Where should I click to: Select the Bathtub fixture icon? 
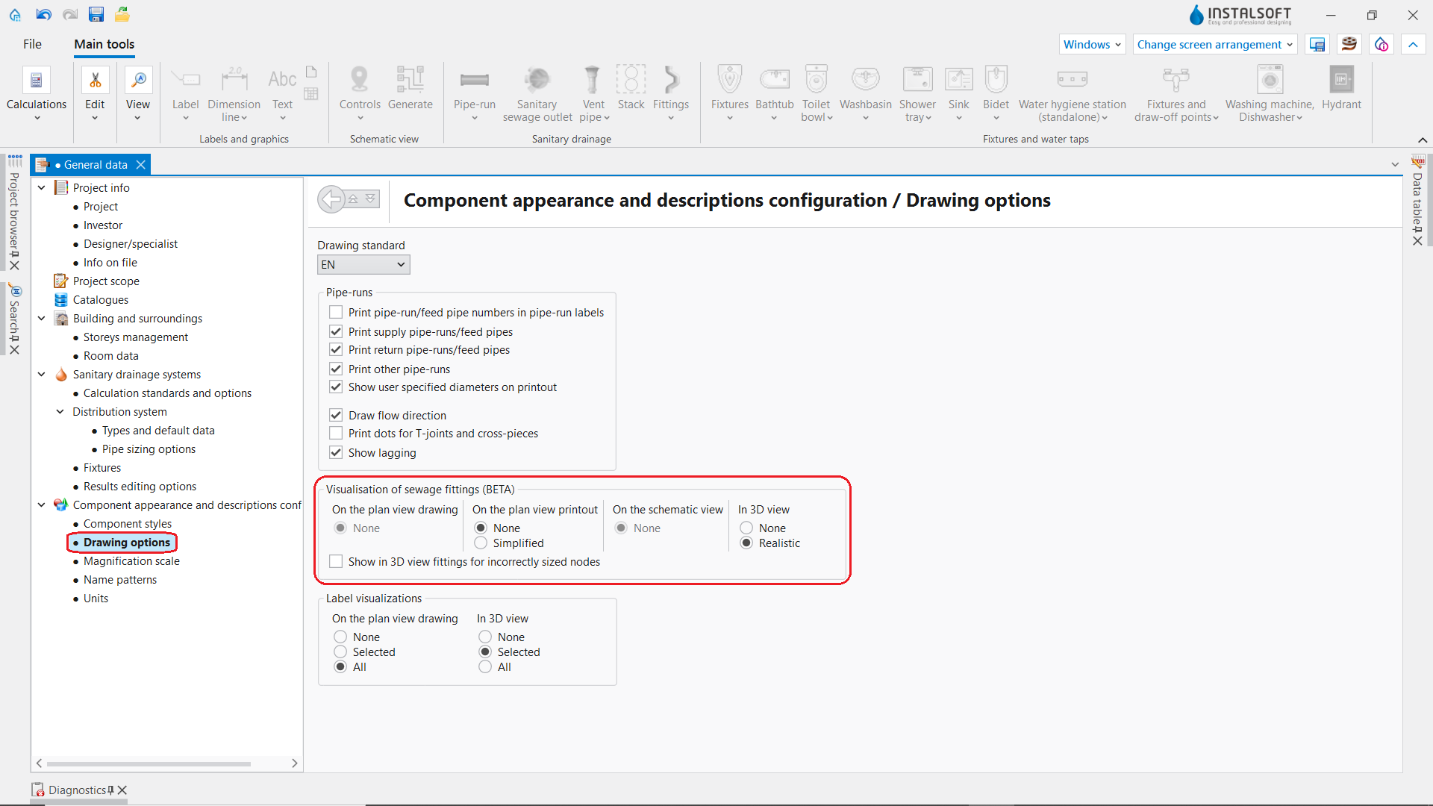(774, 80)
